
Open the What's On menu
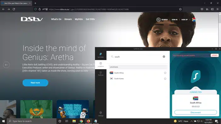pyautogui.click(x=56, y=19)
